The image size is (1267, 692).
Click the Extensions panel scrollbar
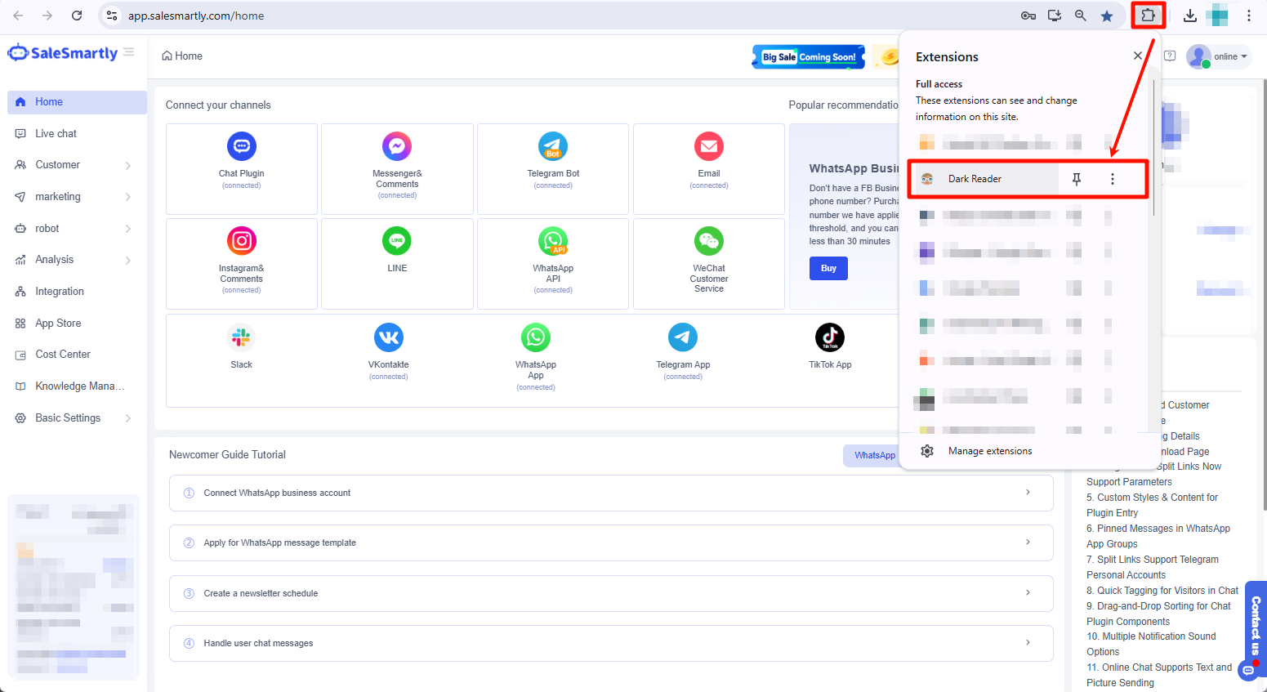tap(1153, 147)
